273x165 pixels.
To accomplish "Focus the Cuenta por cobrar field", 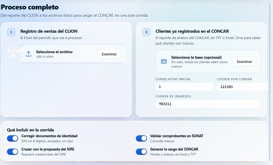I will pyautogui.click(x=243, y=87).
